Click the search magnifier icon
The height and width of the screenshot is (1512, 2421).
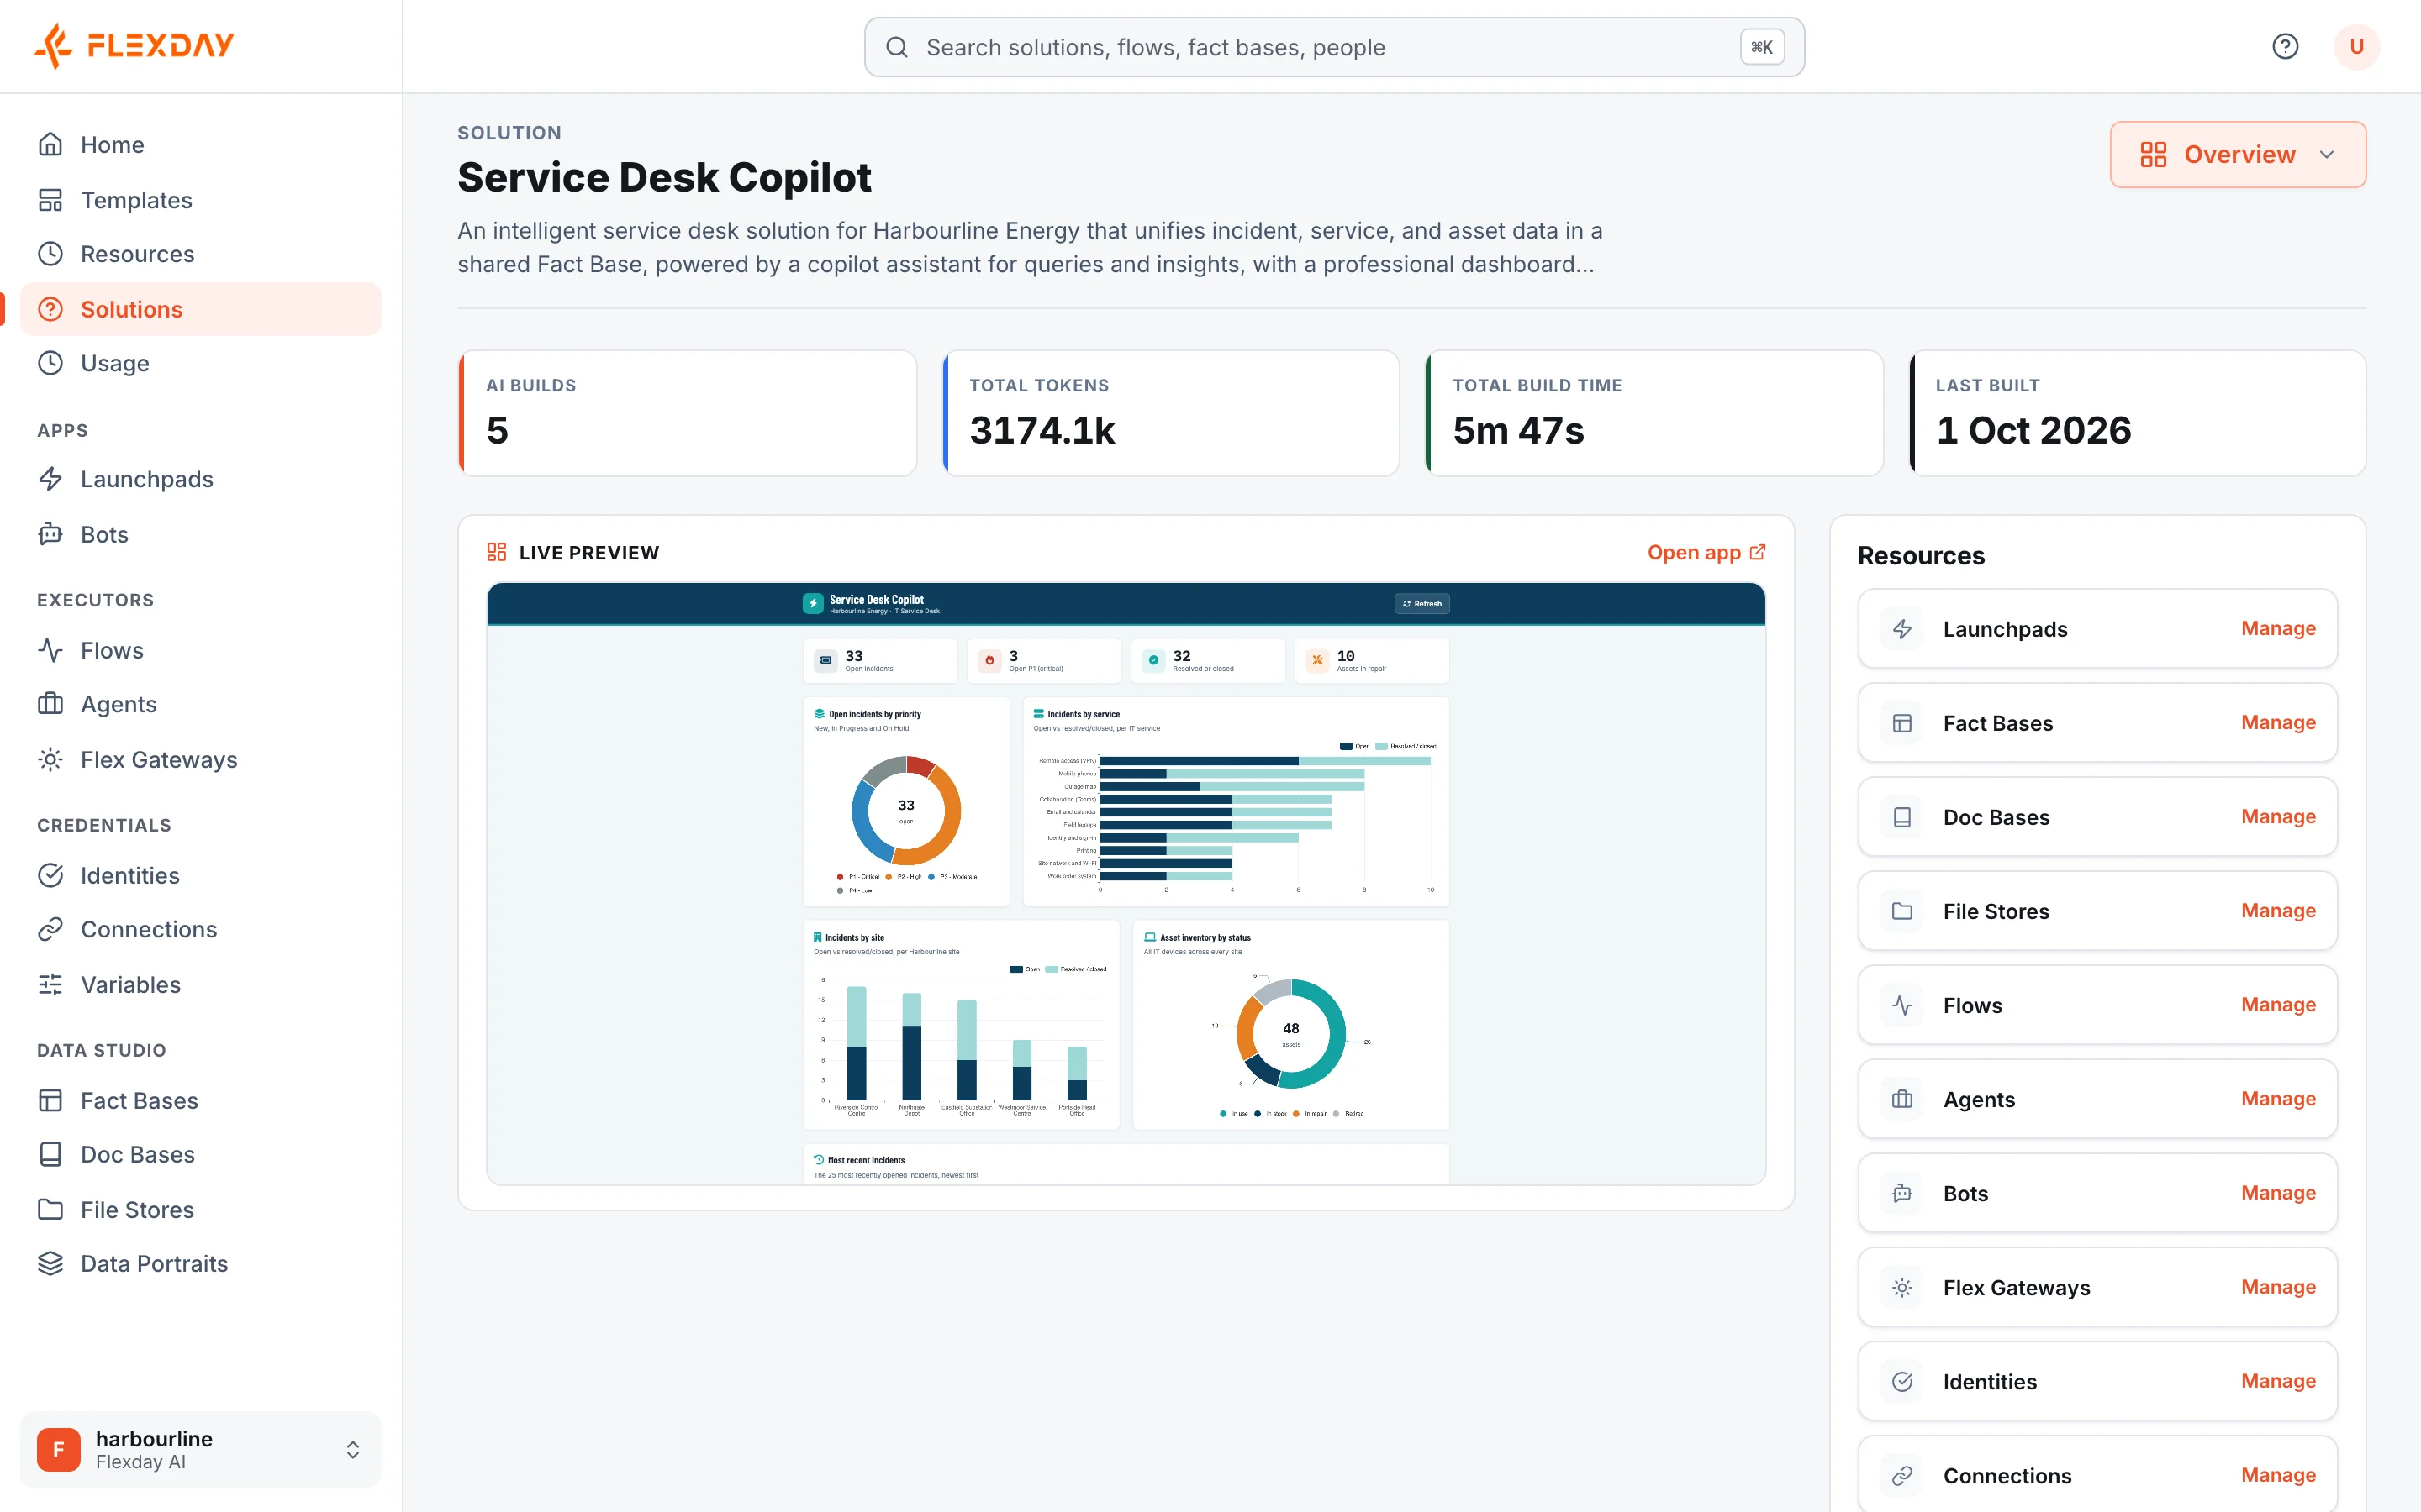(x=896, y=47)
